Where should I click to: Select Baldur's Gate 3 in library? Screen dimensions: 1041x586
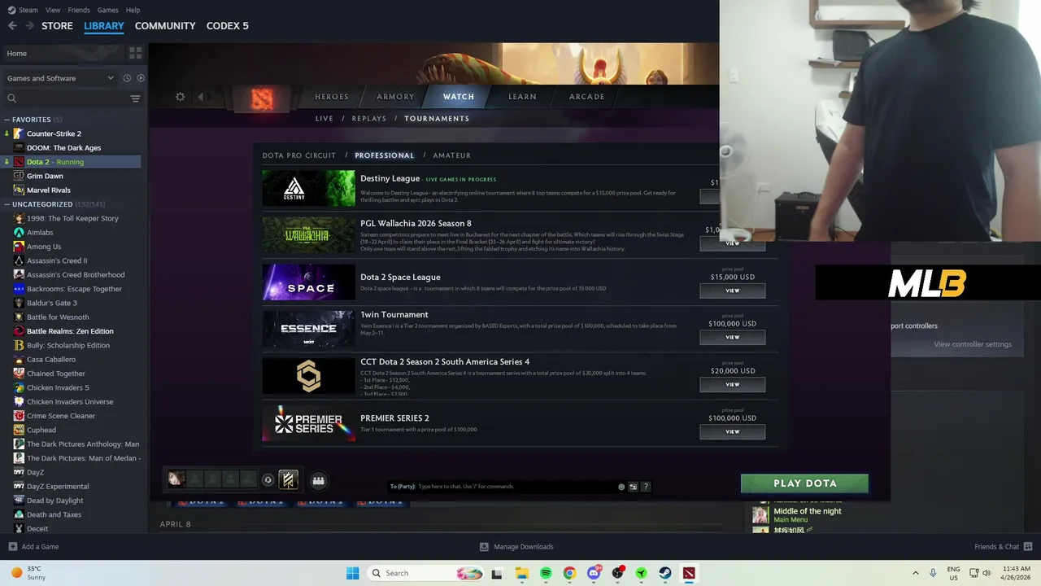tap(52, 303)
